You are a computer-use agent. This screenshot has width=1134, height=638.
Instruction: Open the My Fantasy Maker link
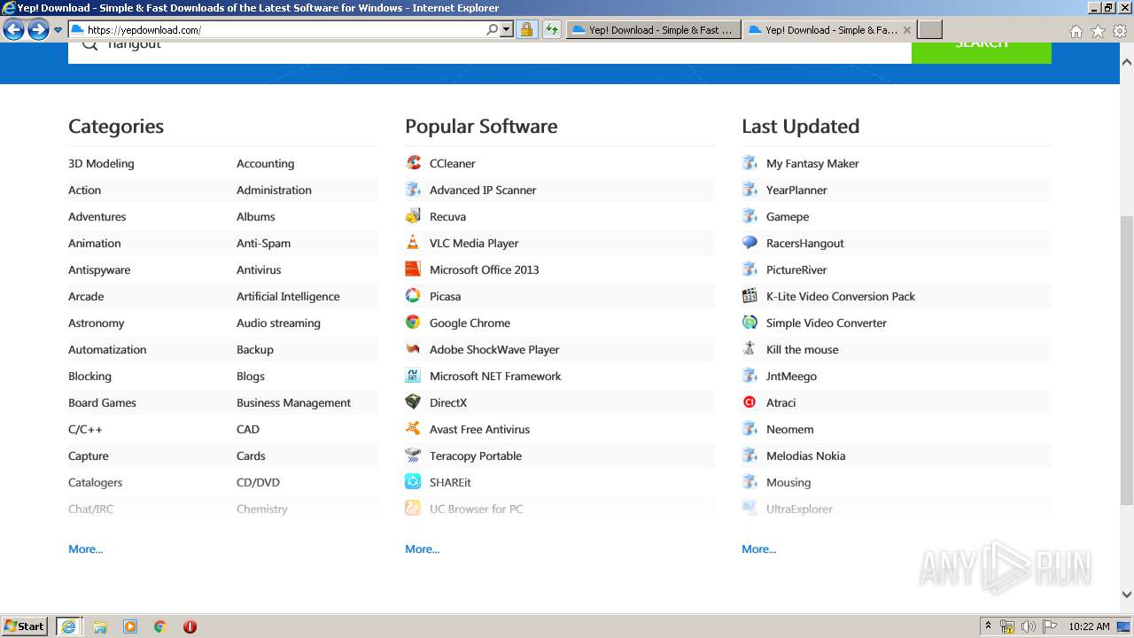click(x=812, y=163)
